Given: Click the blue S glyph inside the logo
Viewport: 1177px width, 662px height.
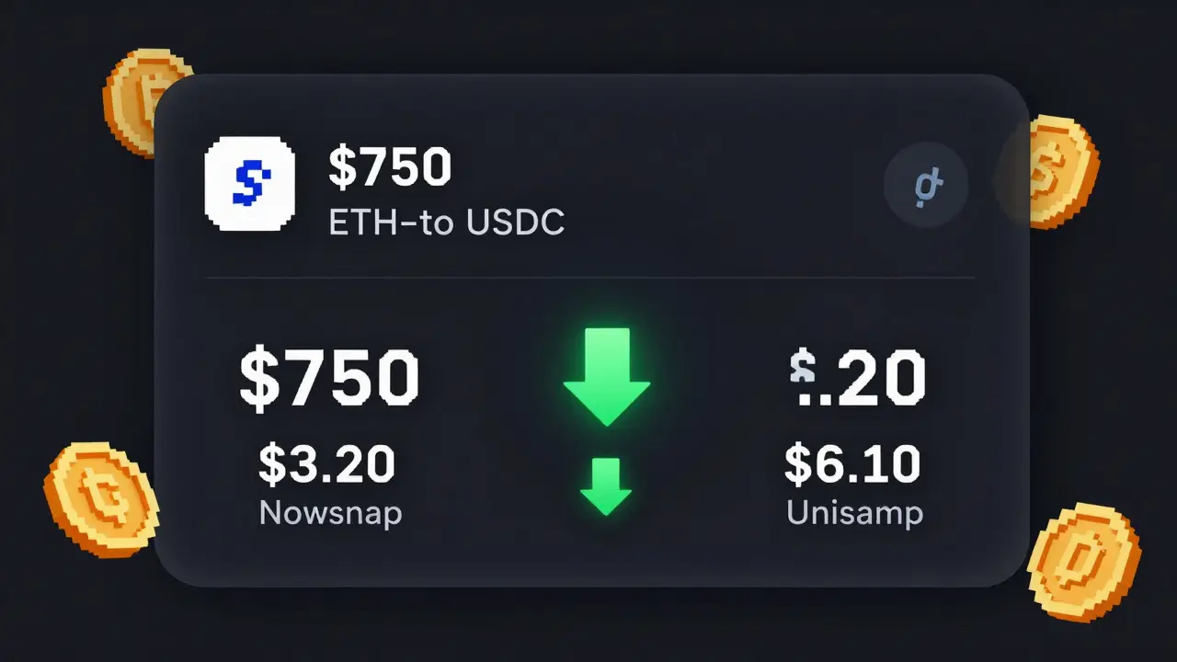Looking at the screenshot, I should click(249, 182).
